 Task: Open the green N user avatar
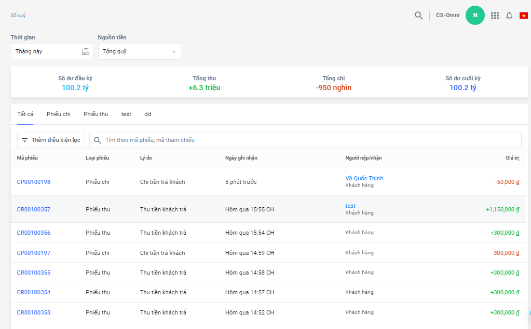475,15
